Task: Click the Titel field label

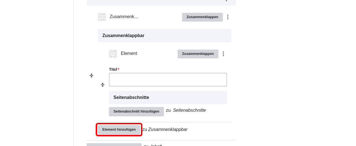Action: pyautogui.click(x=113, y=69)
